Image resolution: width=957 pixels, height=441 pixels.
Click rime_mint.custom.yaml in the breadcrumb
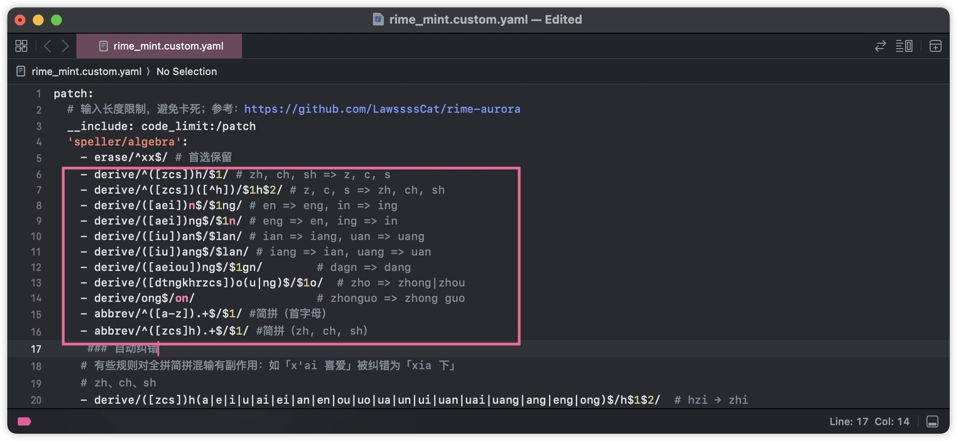pos(86,71)
